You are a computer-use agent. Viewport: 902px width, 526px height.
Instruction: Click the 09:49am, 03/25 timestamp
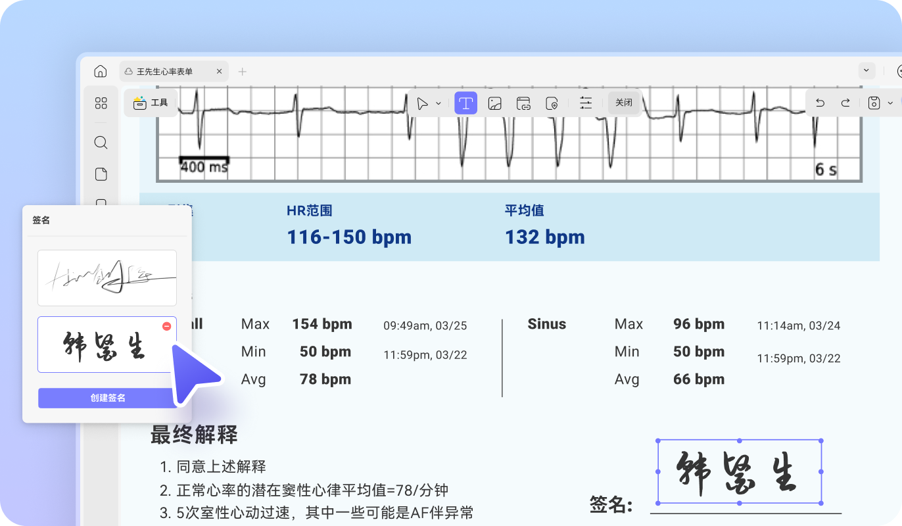[x=425, y=325]
